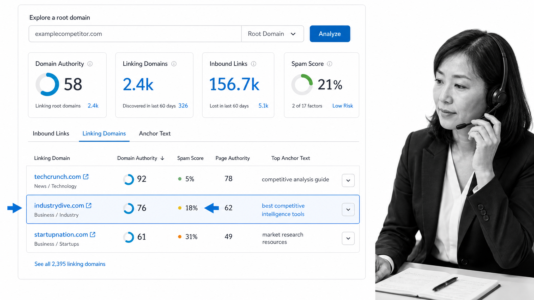
Task: Click the Spam Score 21% donut chart
Action: [x=302, y=84]
